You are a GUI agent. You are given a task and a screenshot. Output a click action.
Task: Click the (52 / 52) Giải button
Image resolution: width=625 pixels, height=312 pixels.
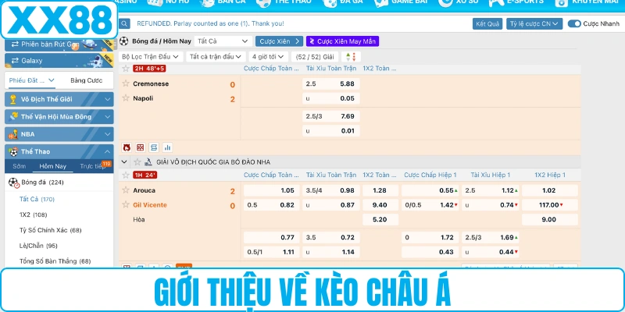[315, 56]
